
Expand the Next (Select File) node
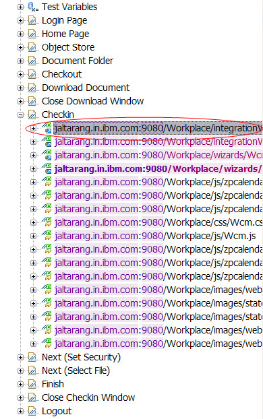point(21,370)
